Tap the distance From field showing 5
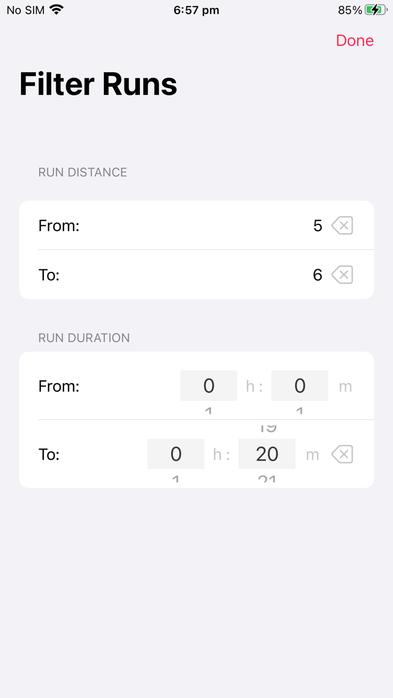This screenshot has height=698, width=393. (x=317, y=225)
